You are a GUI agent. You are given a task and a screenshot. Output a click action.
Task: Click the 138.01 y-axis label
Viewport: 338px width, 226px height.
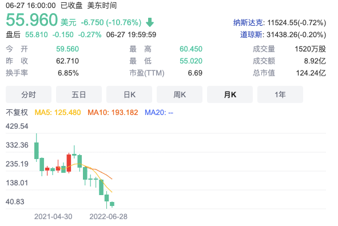pos(17,183)
